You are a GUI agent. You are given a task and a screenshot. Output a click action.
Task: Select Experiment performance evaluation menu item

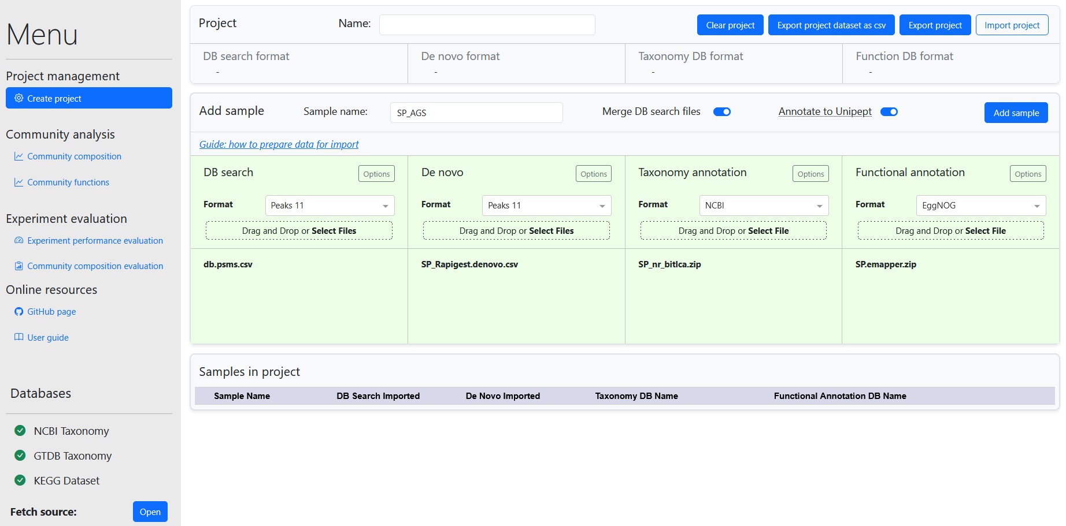coord(95,241)
